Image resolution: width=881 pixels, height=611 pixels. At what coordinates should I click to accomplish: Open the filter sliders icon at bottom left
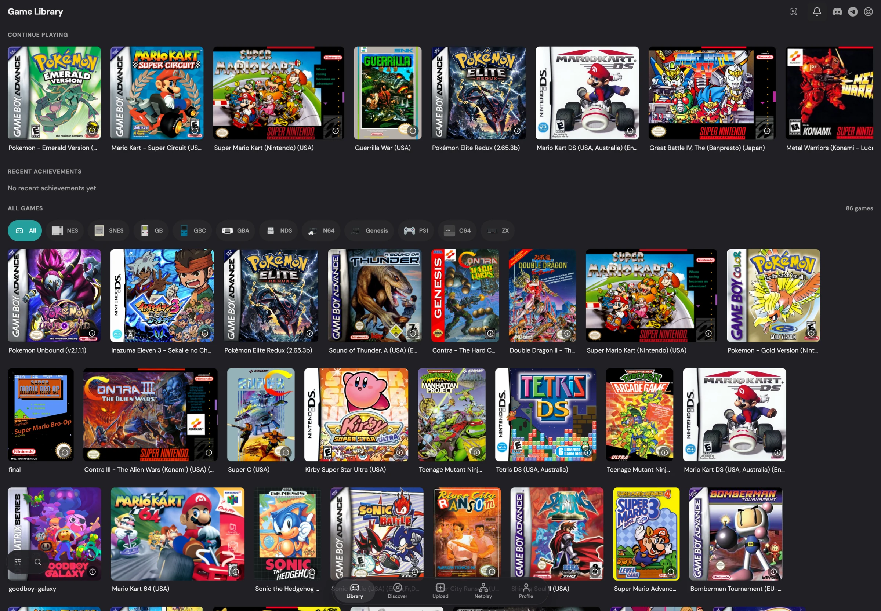pos(18,561)
